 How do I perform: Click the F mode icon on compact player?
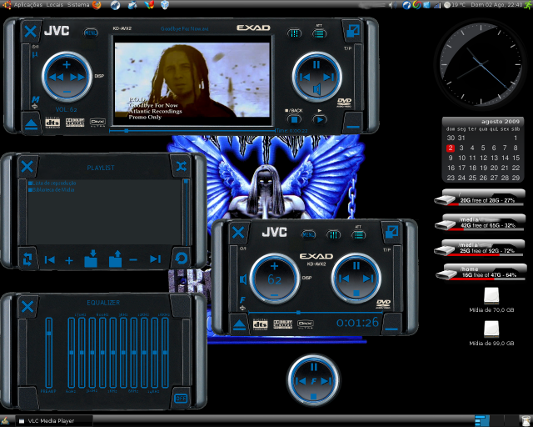coord(242,300)
